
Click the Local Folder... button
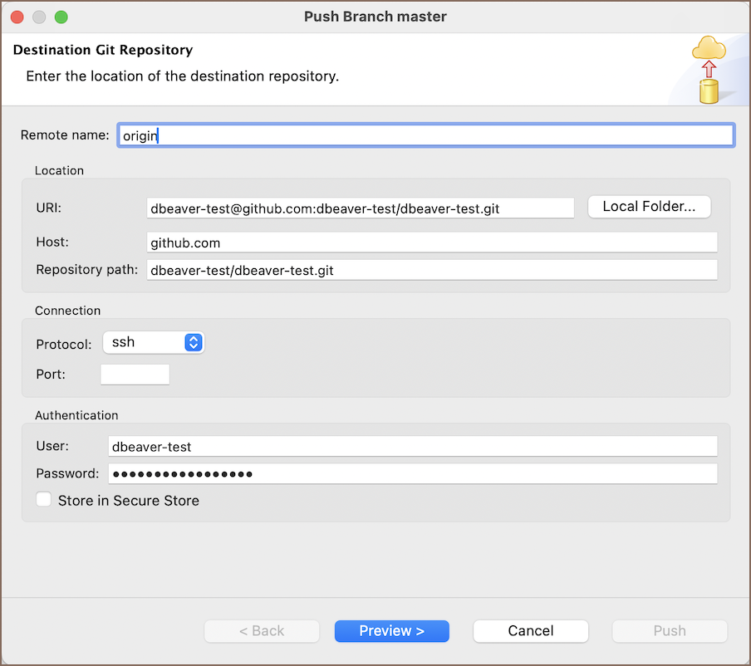[x=649, y=207]
